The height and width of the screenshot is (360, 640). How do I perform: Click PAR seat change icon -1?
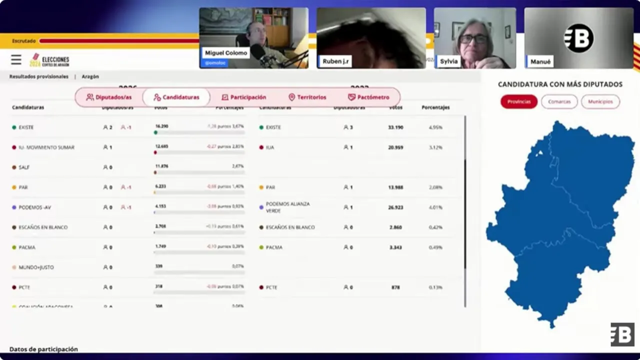pyautogui.click(x=123, y=187)
